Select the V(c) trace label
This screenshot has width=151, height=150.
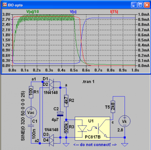[73, 12]
